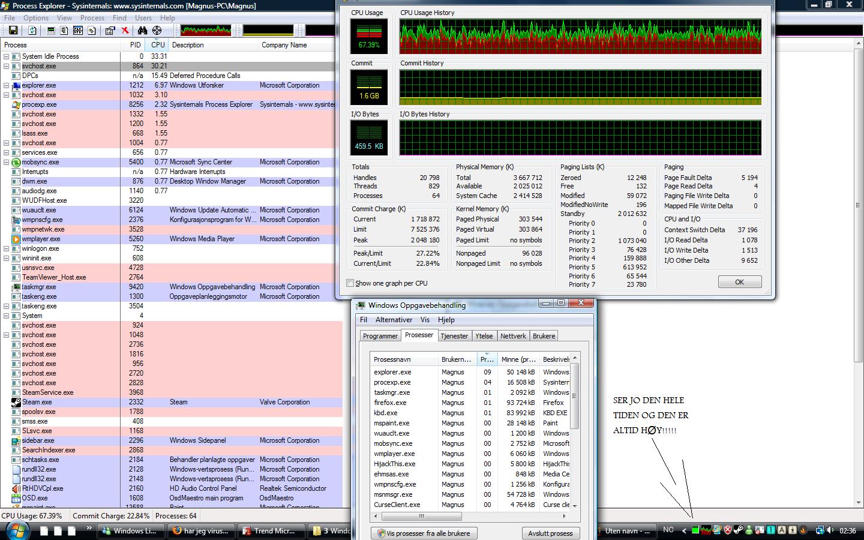The width and height of the screenshot is (864, 540).
Task: Click the volume speaker tray icon
Action: coord(830,530)
